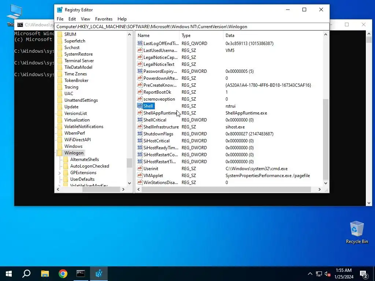Select the highlighted Shell value

pos(148,106)
